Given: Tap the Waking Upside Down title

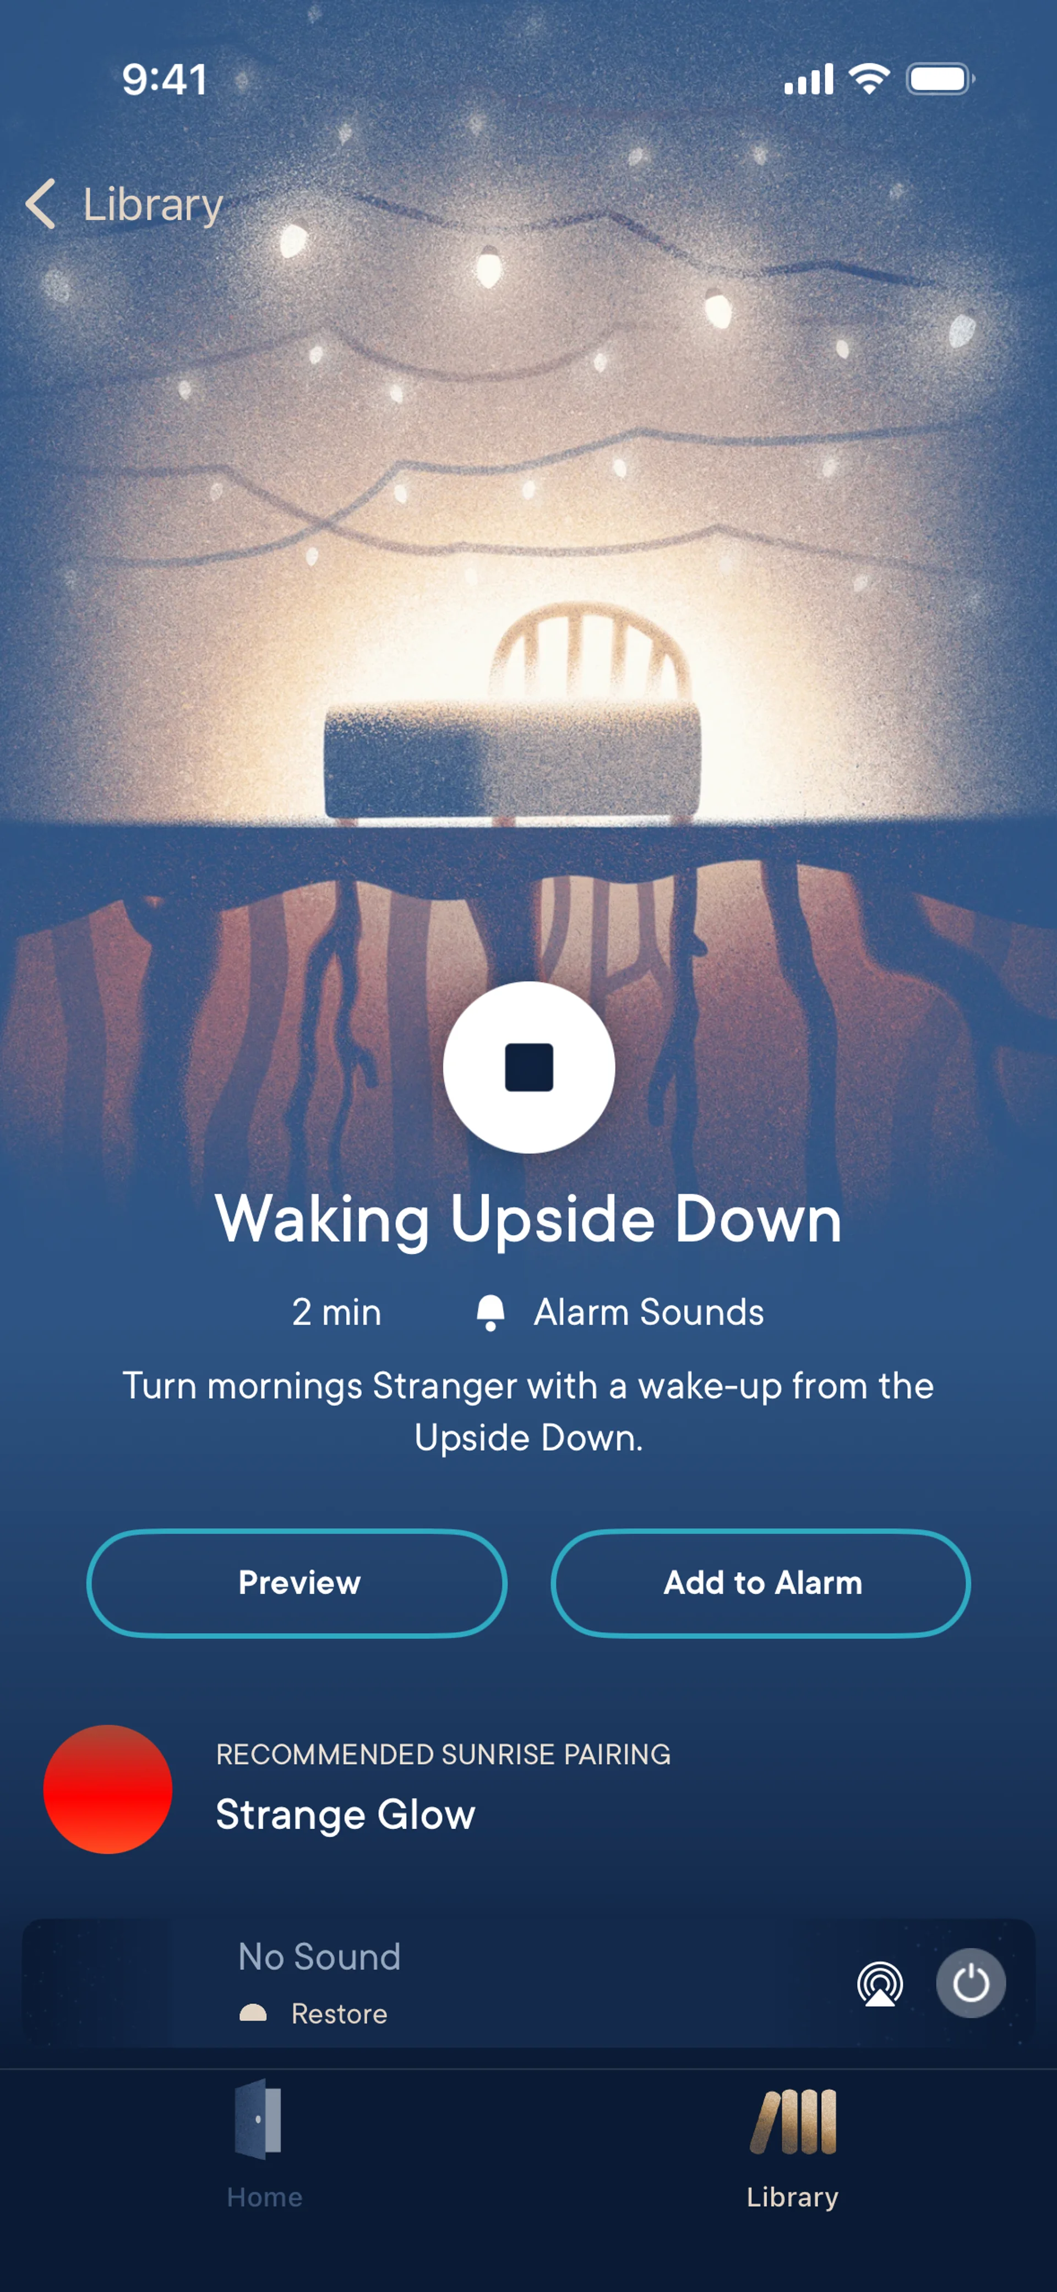Looking at the screenshot, I should coord(528,1219).
